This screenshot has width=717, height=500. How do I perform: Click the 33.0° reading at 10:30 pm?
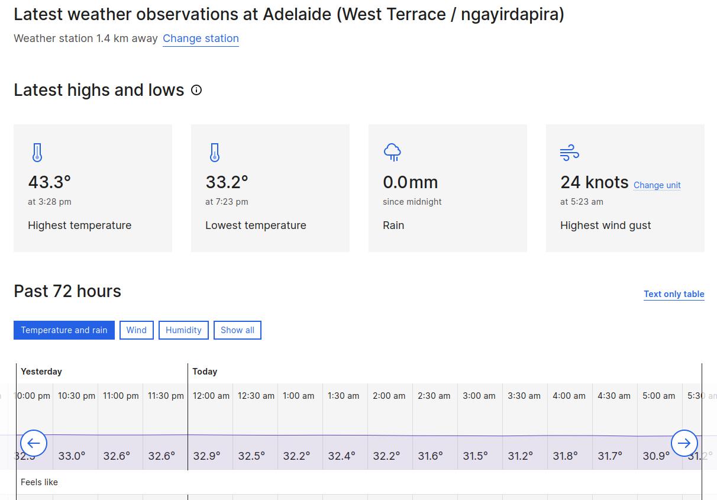click(x=72, y=456)
